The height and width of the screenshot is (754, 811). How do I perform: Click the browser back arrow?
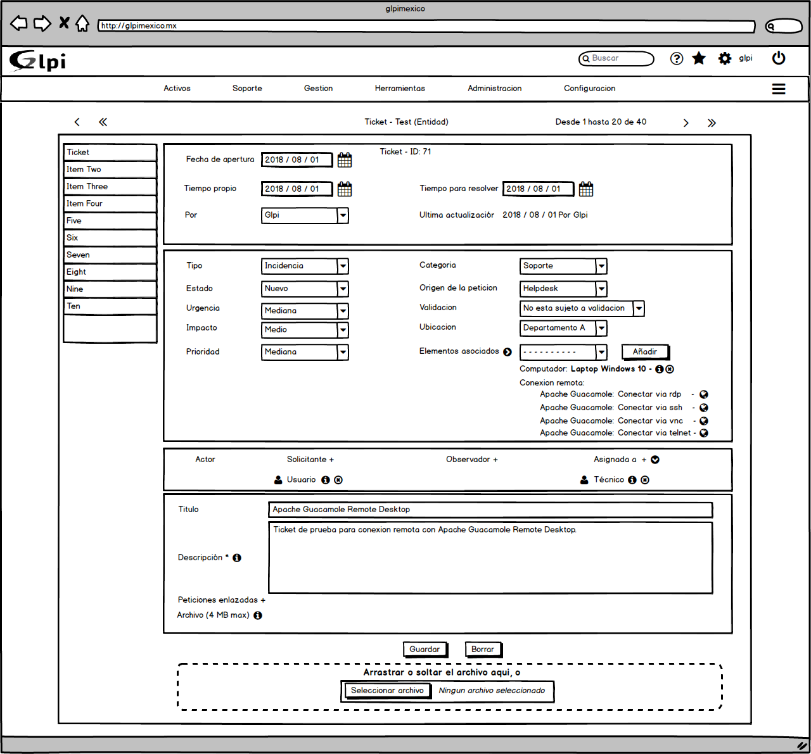19,23
